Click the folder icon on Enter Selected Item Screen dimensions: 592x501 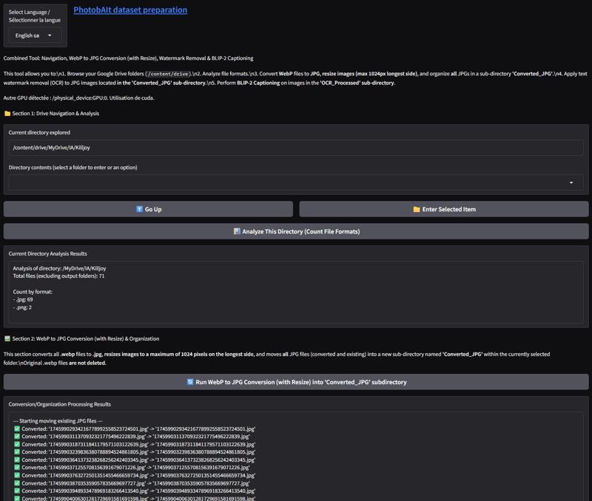click(x=417, y=209)
